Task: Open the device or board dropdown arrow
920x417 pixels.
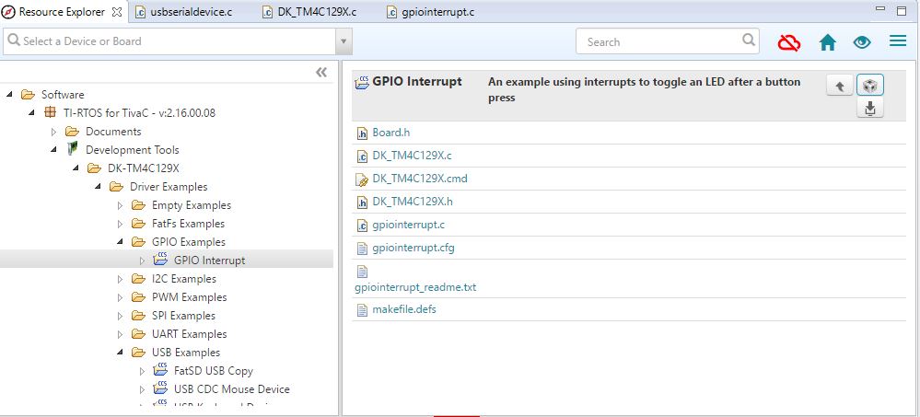Action: (344, 41)
